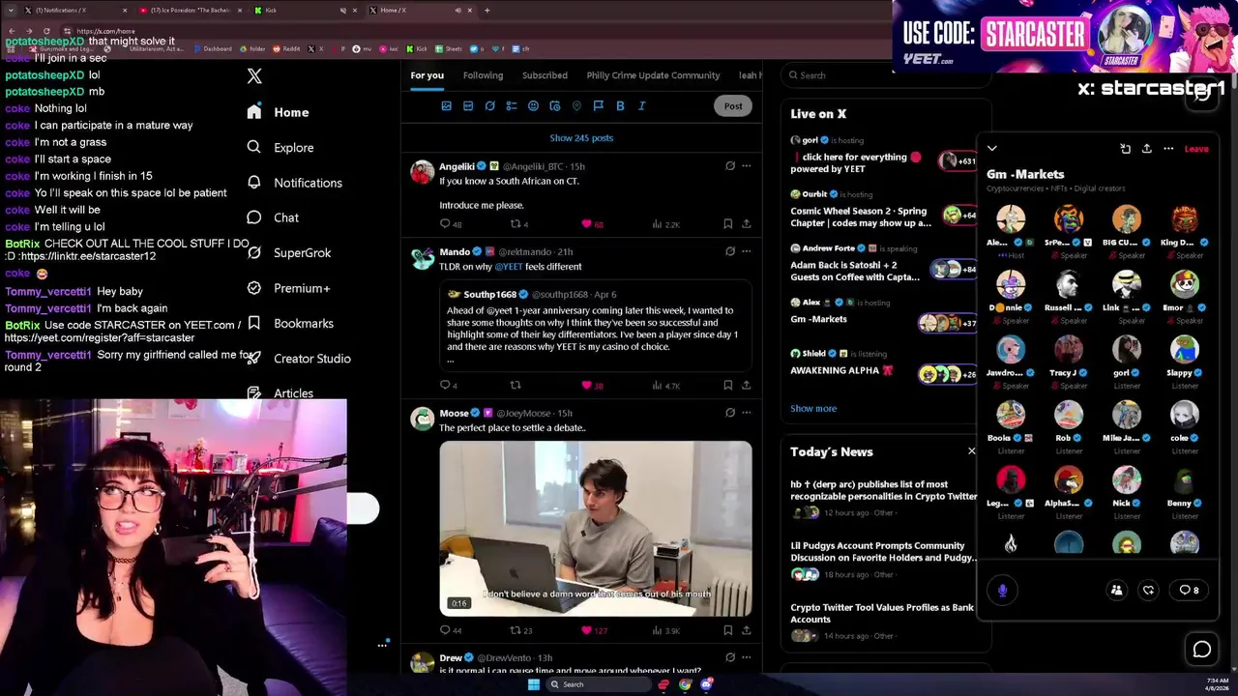
Task: Show more live spaces
Action: 813,409
